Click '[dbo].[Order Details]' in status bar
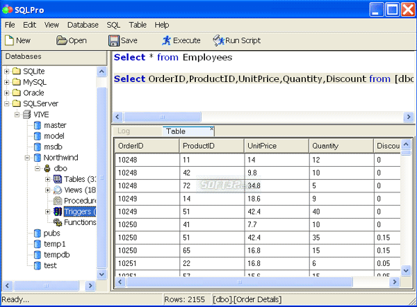The height and width of the screenshot is (307, 417). [247, 299]
